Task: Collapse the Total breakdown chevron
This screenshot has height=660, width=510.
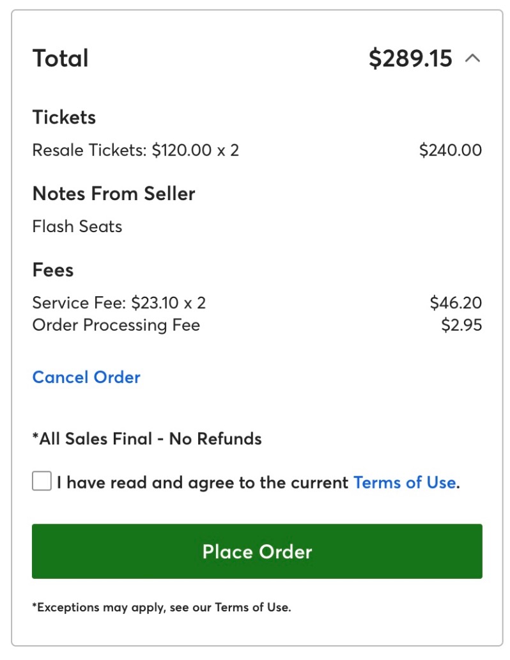Action: pyautogui.click(x=472, y=59)
